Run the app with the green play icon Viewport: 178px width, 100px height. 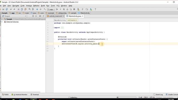click(57, 9)
